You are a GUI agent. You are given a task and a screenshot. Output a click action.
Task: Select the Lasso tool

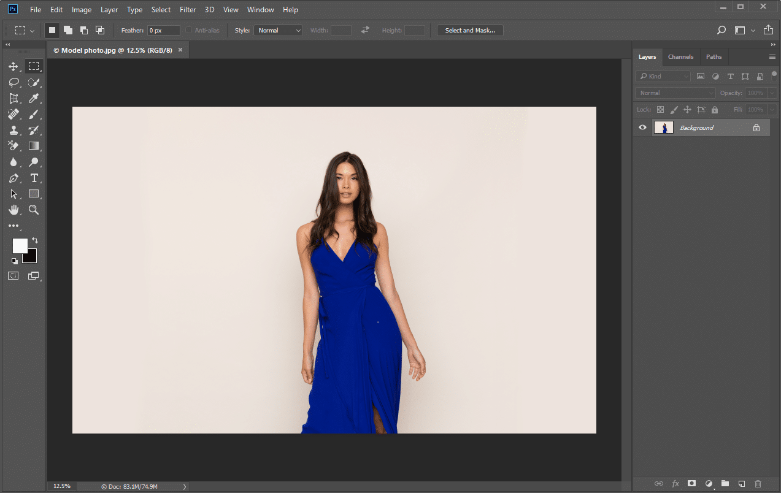[x=13, y=82]
